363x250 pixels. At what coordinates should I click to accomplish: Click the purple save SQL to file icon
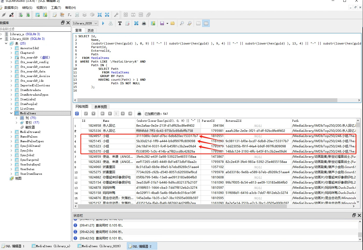tap(162, 23)
